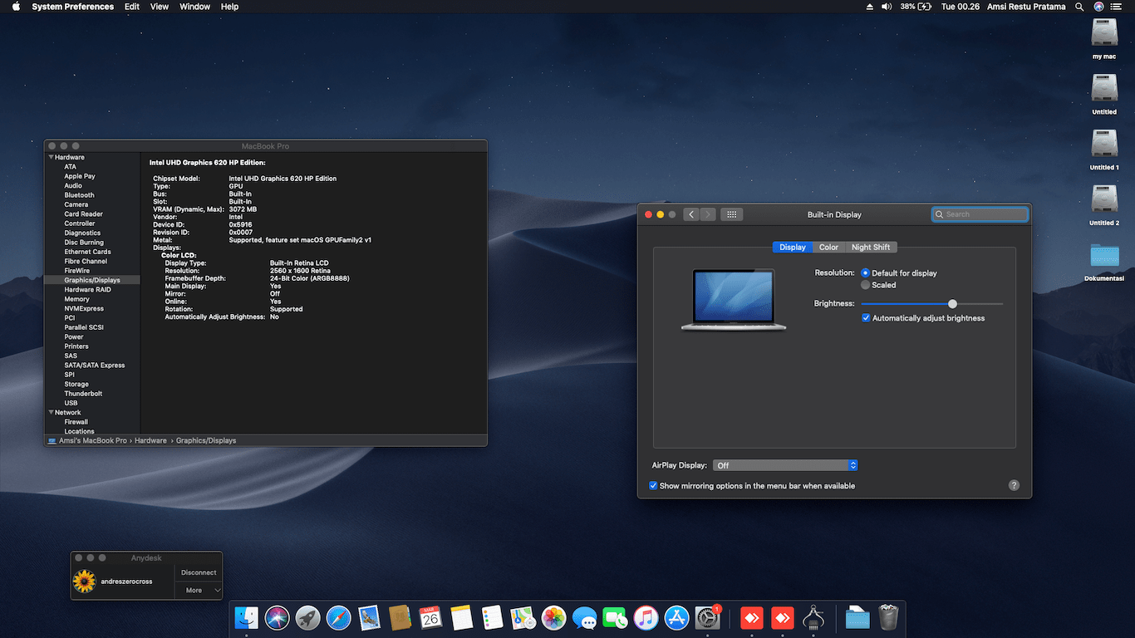Toggle 'Automatically adjust brightness' checkbox
The width and height of the screenshot is (1135, 638).
click(x=866, y=318)
